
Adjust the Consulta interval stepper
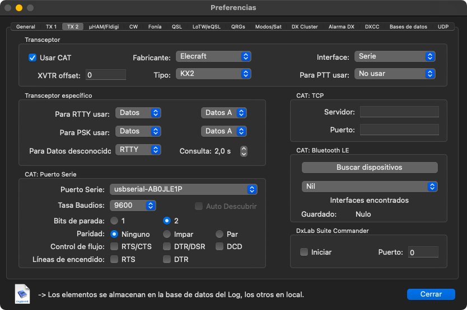point(244,151)
